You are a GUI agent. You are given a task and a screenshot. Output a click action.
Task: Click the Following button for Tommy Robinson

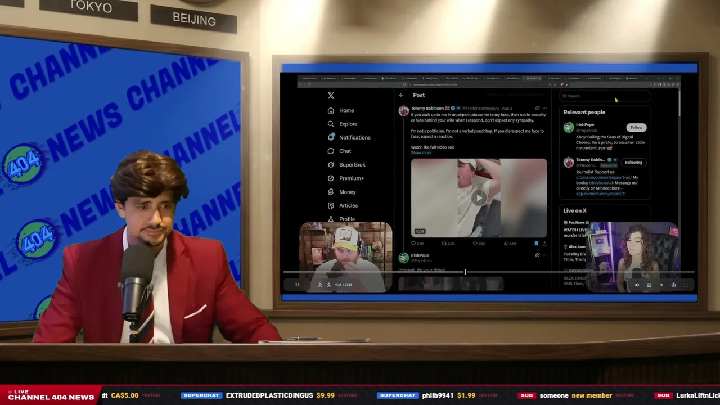coord(633,163)
